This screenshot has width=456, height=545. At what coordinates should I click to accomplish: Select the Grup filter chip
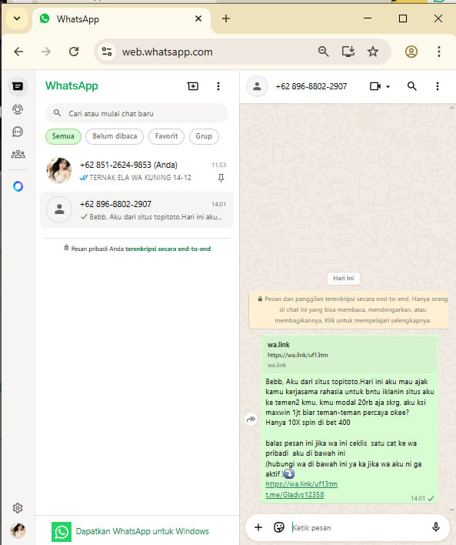click(204, 136)
